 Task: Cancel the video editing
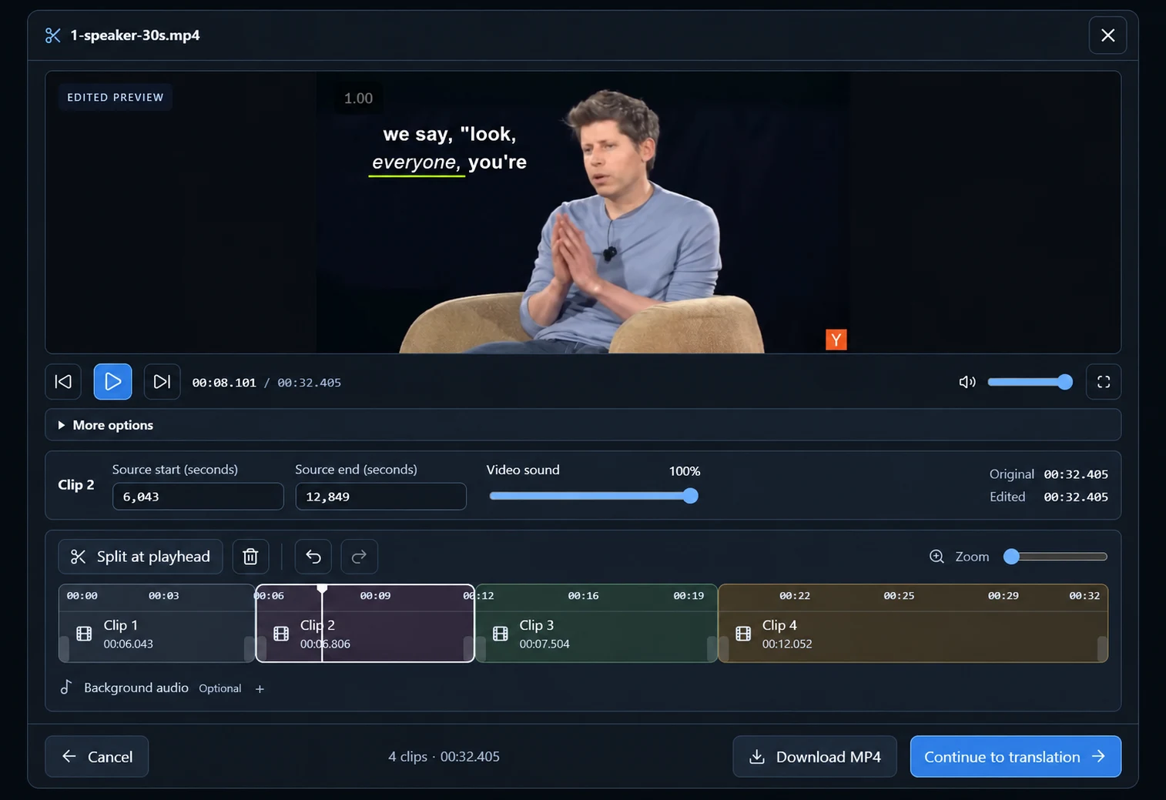click(97, 757)
